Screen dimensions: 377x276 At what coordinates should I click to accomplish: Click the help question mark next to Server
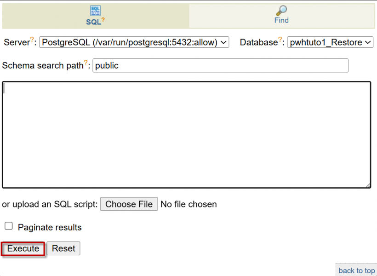pyautogui.click(x=33, y=40)
